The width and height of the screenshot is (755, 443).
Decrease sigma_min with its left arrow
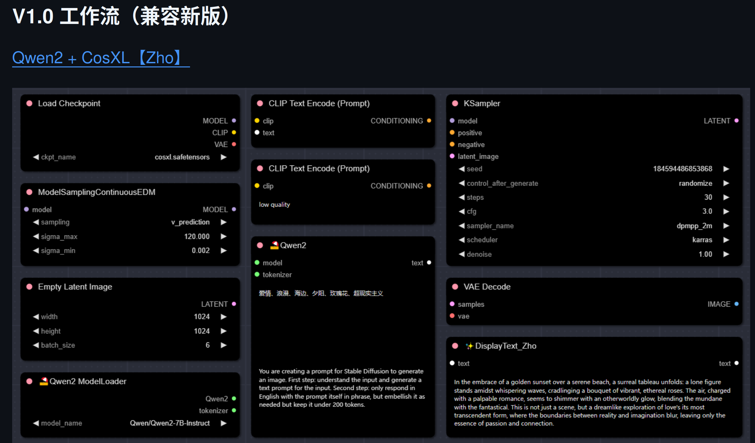click(36, 251)
